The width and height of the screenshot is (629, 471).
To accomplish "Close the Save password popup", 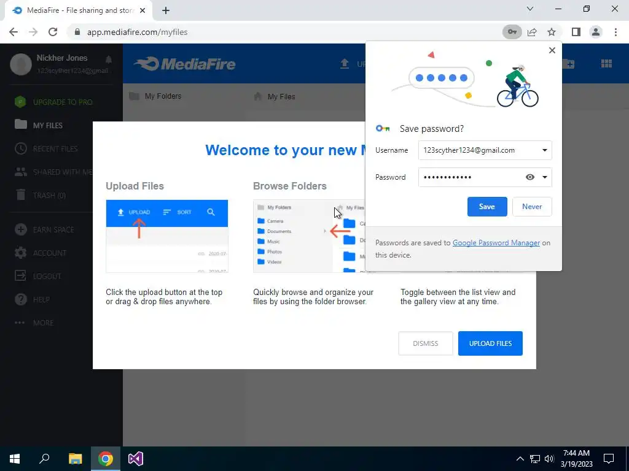I will pyautogui.click(x=552, y=50).
